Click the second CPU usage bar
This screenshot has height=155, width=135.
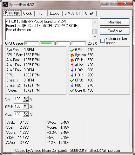(47, 43)
